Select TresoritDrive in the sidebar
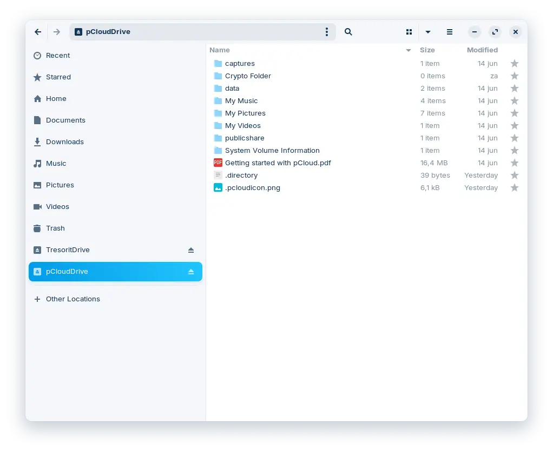 click(115, 250)
